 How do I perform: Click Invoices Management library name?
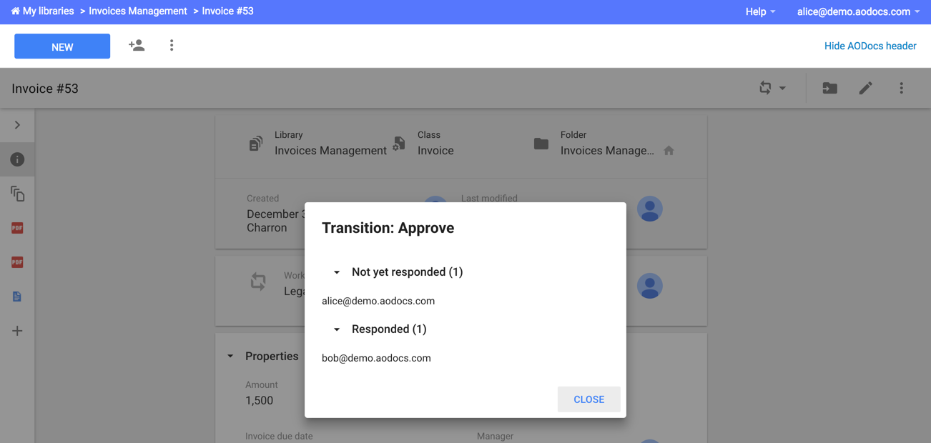click(x=330, y=151)
